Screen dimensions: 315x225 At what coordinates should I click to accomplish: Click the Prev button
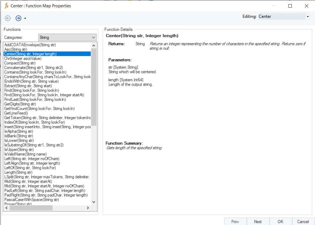pyautogui.click(x=235, y=221)
